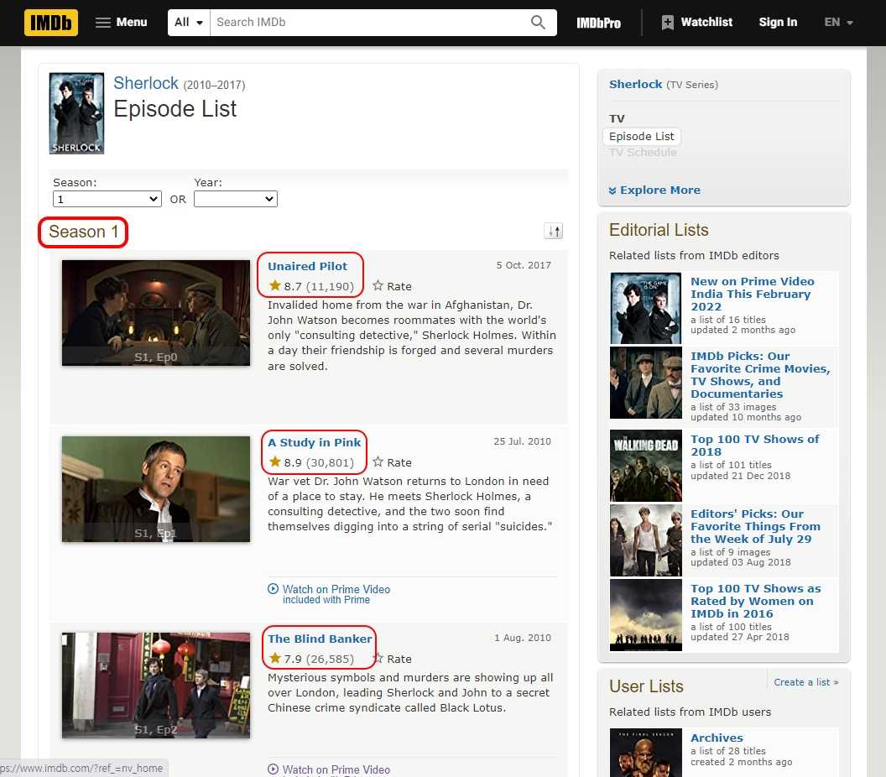The image size is (886, 777).
Task: Click Sign In
Action: click(x=778, y=23)
